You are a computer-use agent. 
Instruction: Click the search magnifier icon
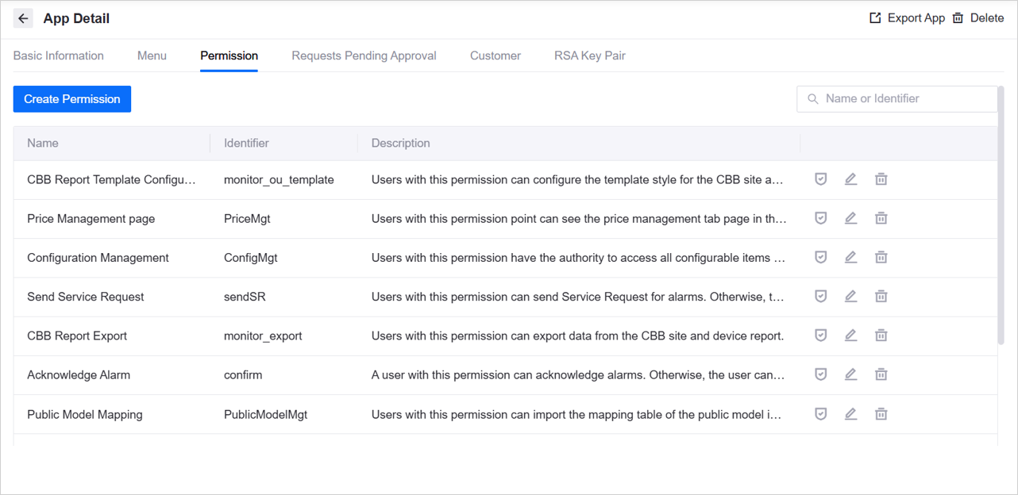[812, 99]
